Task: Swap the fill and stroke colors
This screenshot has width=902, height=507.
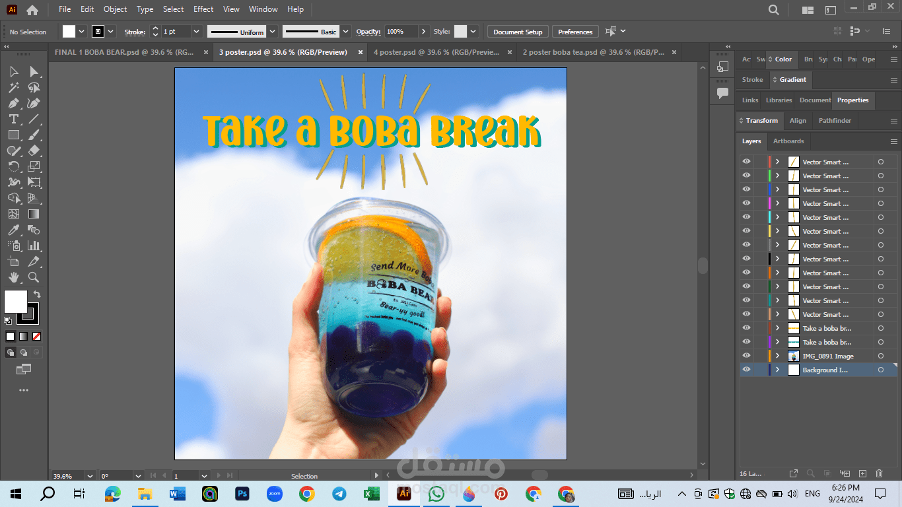Action: pyautogui.click(x=37, y=294)
